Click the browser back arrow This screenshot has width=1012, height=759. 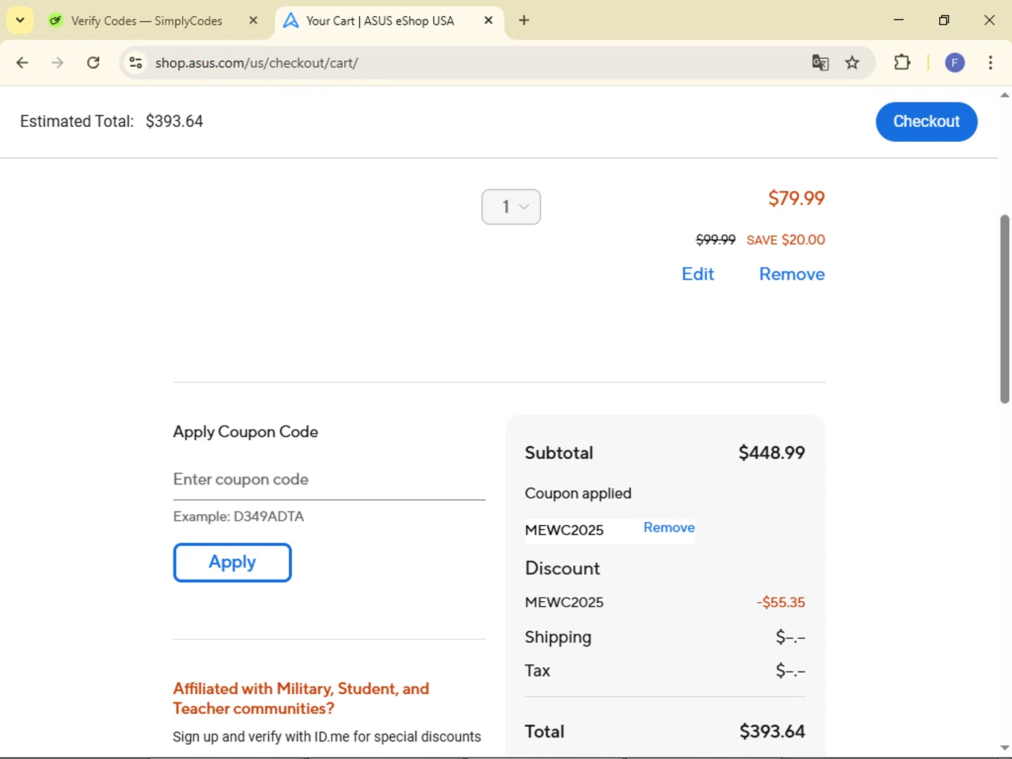(x=22, y=63)
